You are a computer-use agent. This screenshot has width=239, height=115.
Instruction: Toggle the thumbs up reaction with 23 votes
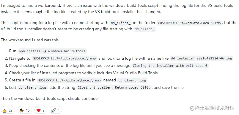(x=8, y=110)
